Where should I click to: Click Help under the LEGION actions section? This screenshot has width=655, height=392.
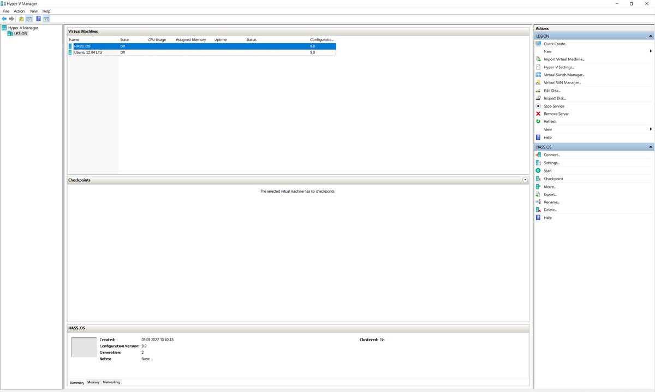tap(547, 138)
